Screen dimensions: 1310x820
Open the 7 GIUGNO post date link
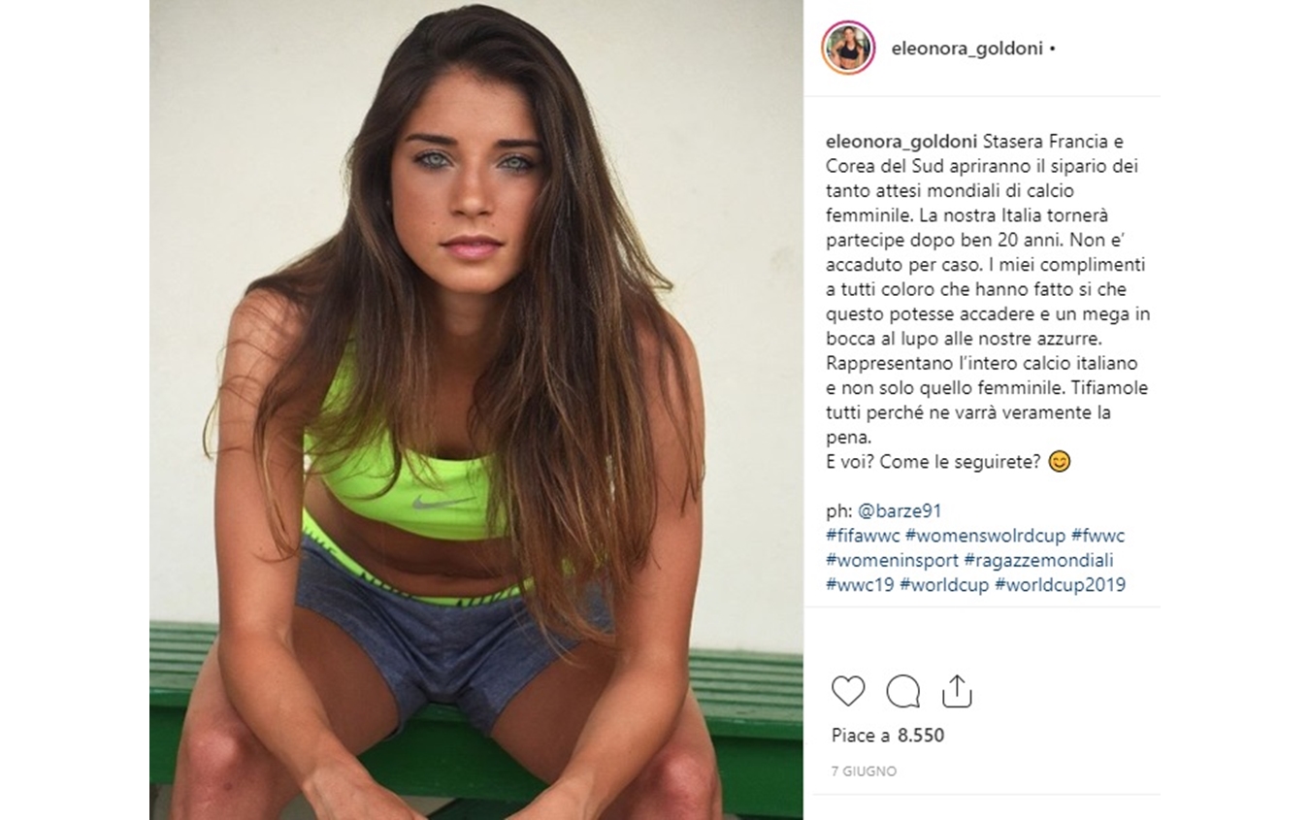(x=864, y=771)
